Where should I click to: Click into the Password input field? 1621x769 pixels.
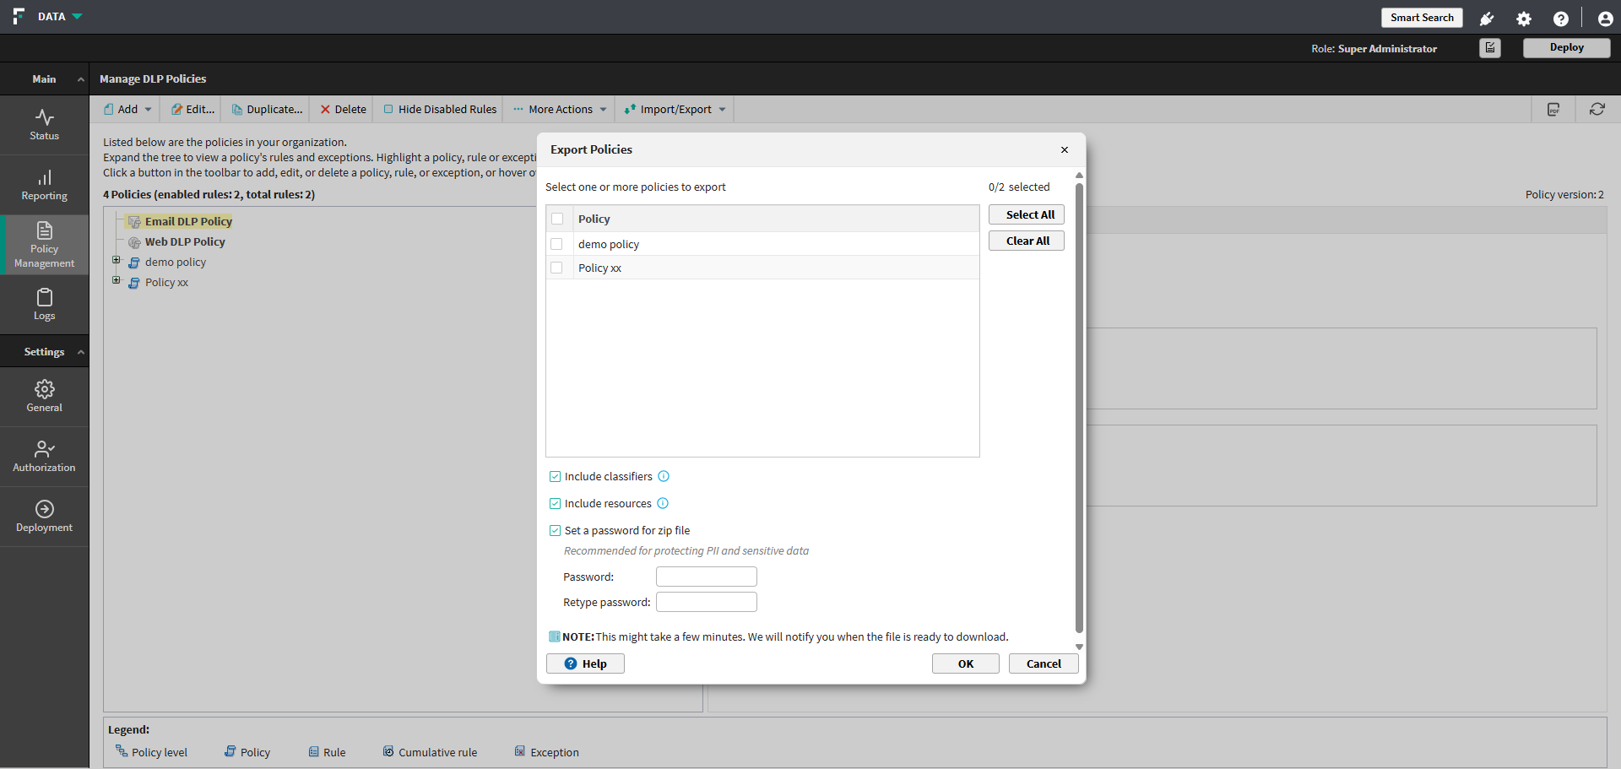[706, 577]
